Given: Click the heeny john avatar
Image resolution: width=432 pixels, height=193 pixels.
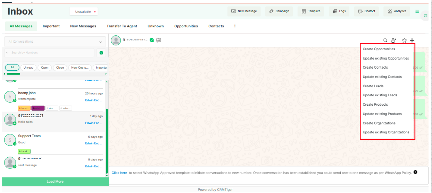Looking at the screenshot, I should [10, 97].
